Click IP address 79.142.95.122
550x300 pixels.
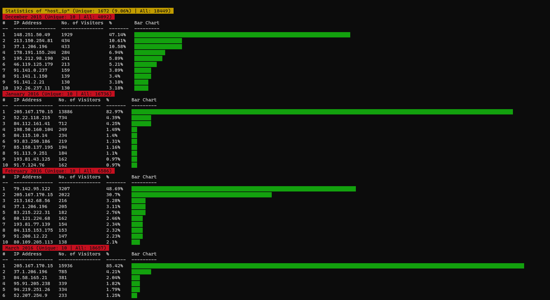point(32,189)
